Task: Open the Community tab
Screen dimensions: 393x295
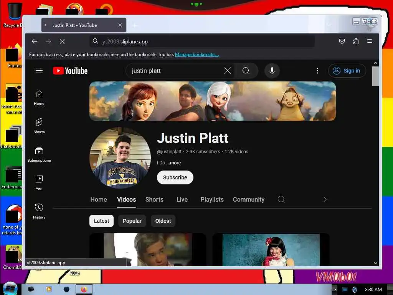Action: pyautogui.click(x=249, y=199)
